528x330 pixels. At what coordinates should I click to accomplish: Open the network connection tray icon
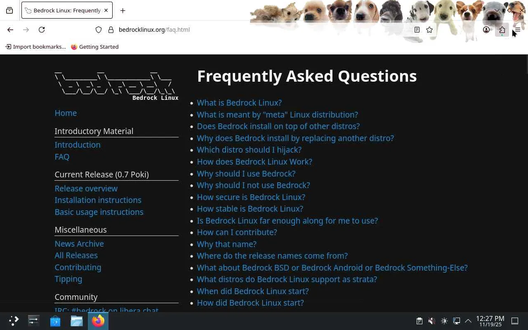point(456,321)
